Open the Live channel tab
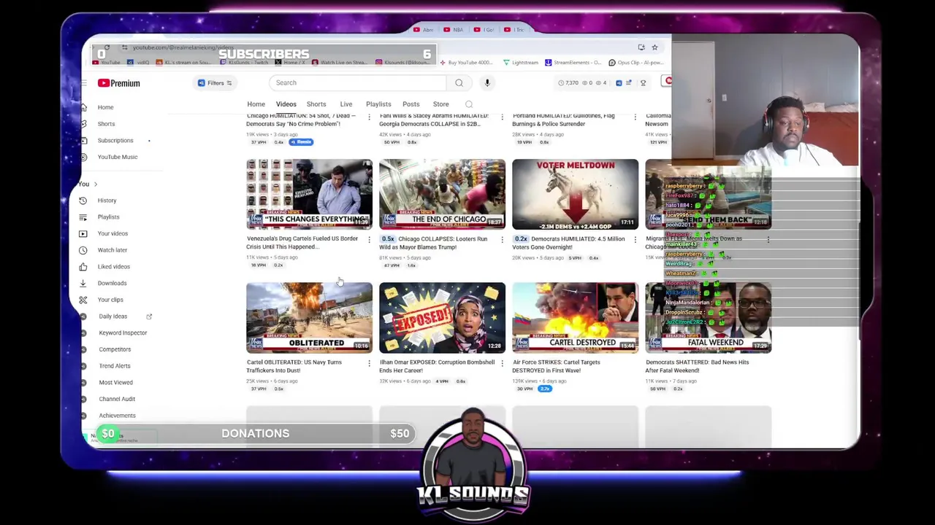The image size is (935, 525). point(346,104)
